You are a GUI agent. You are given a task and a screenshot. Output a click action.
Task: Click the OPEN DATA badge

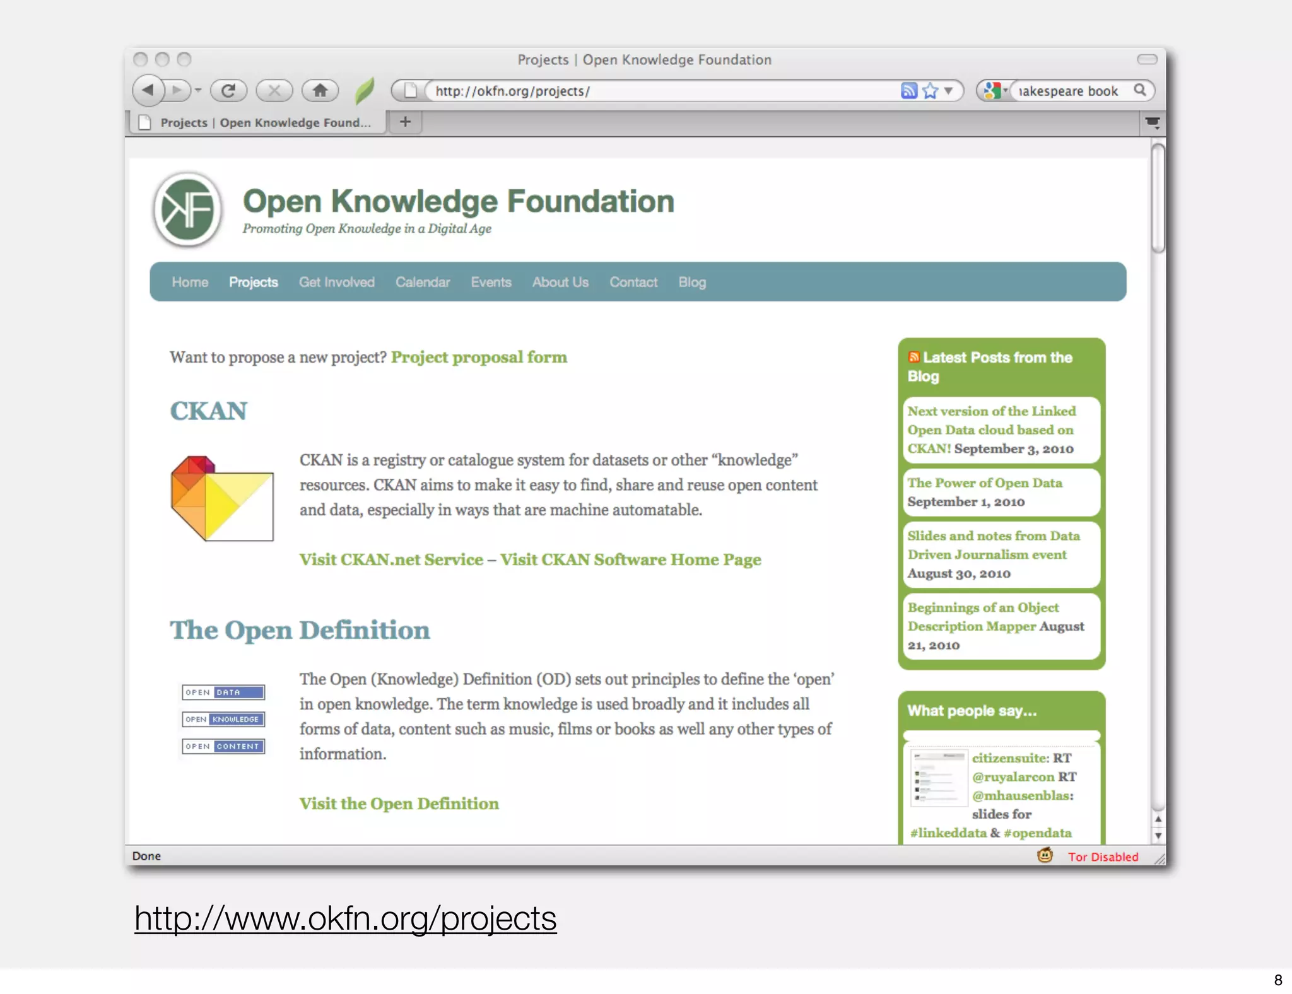click(223, 692)
